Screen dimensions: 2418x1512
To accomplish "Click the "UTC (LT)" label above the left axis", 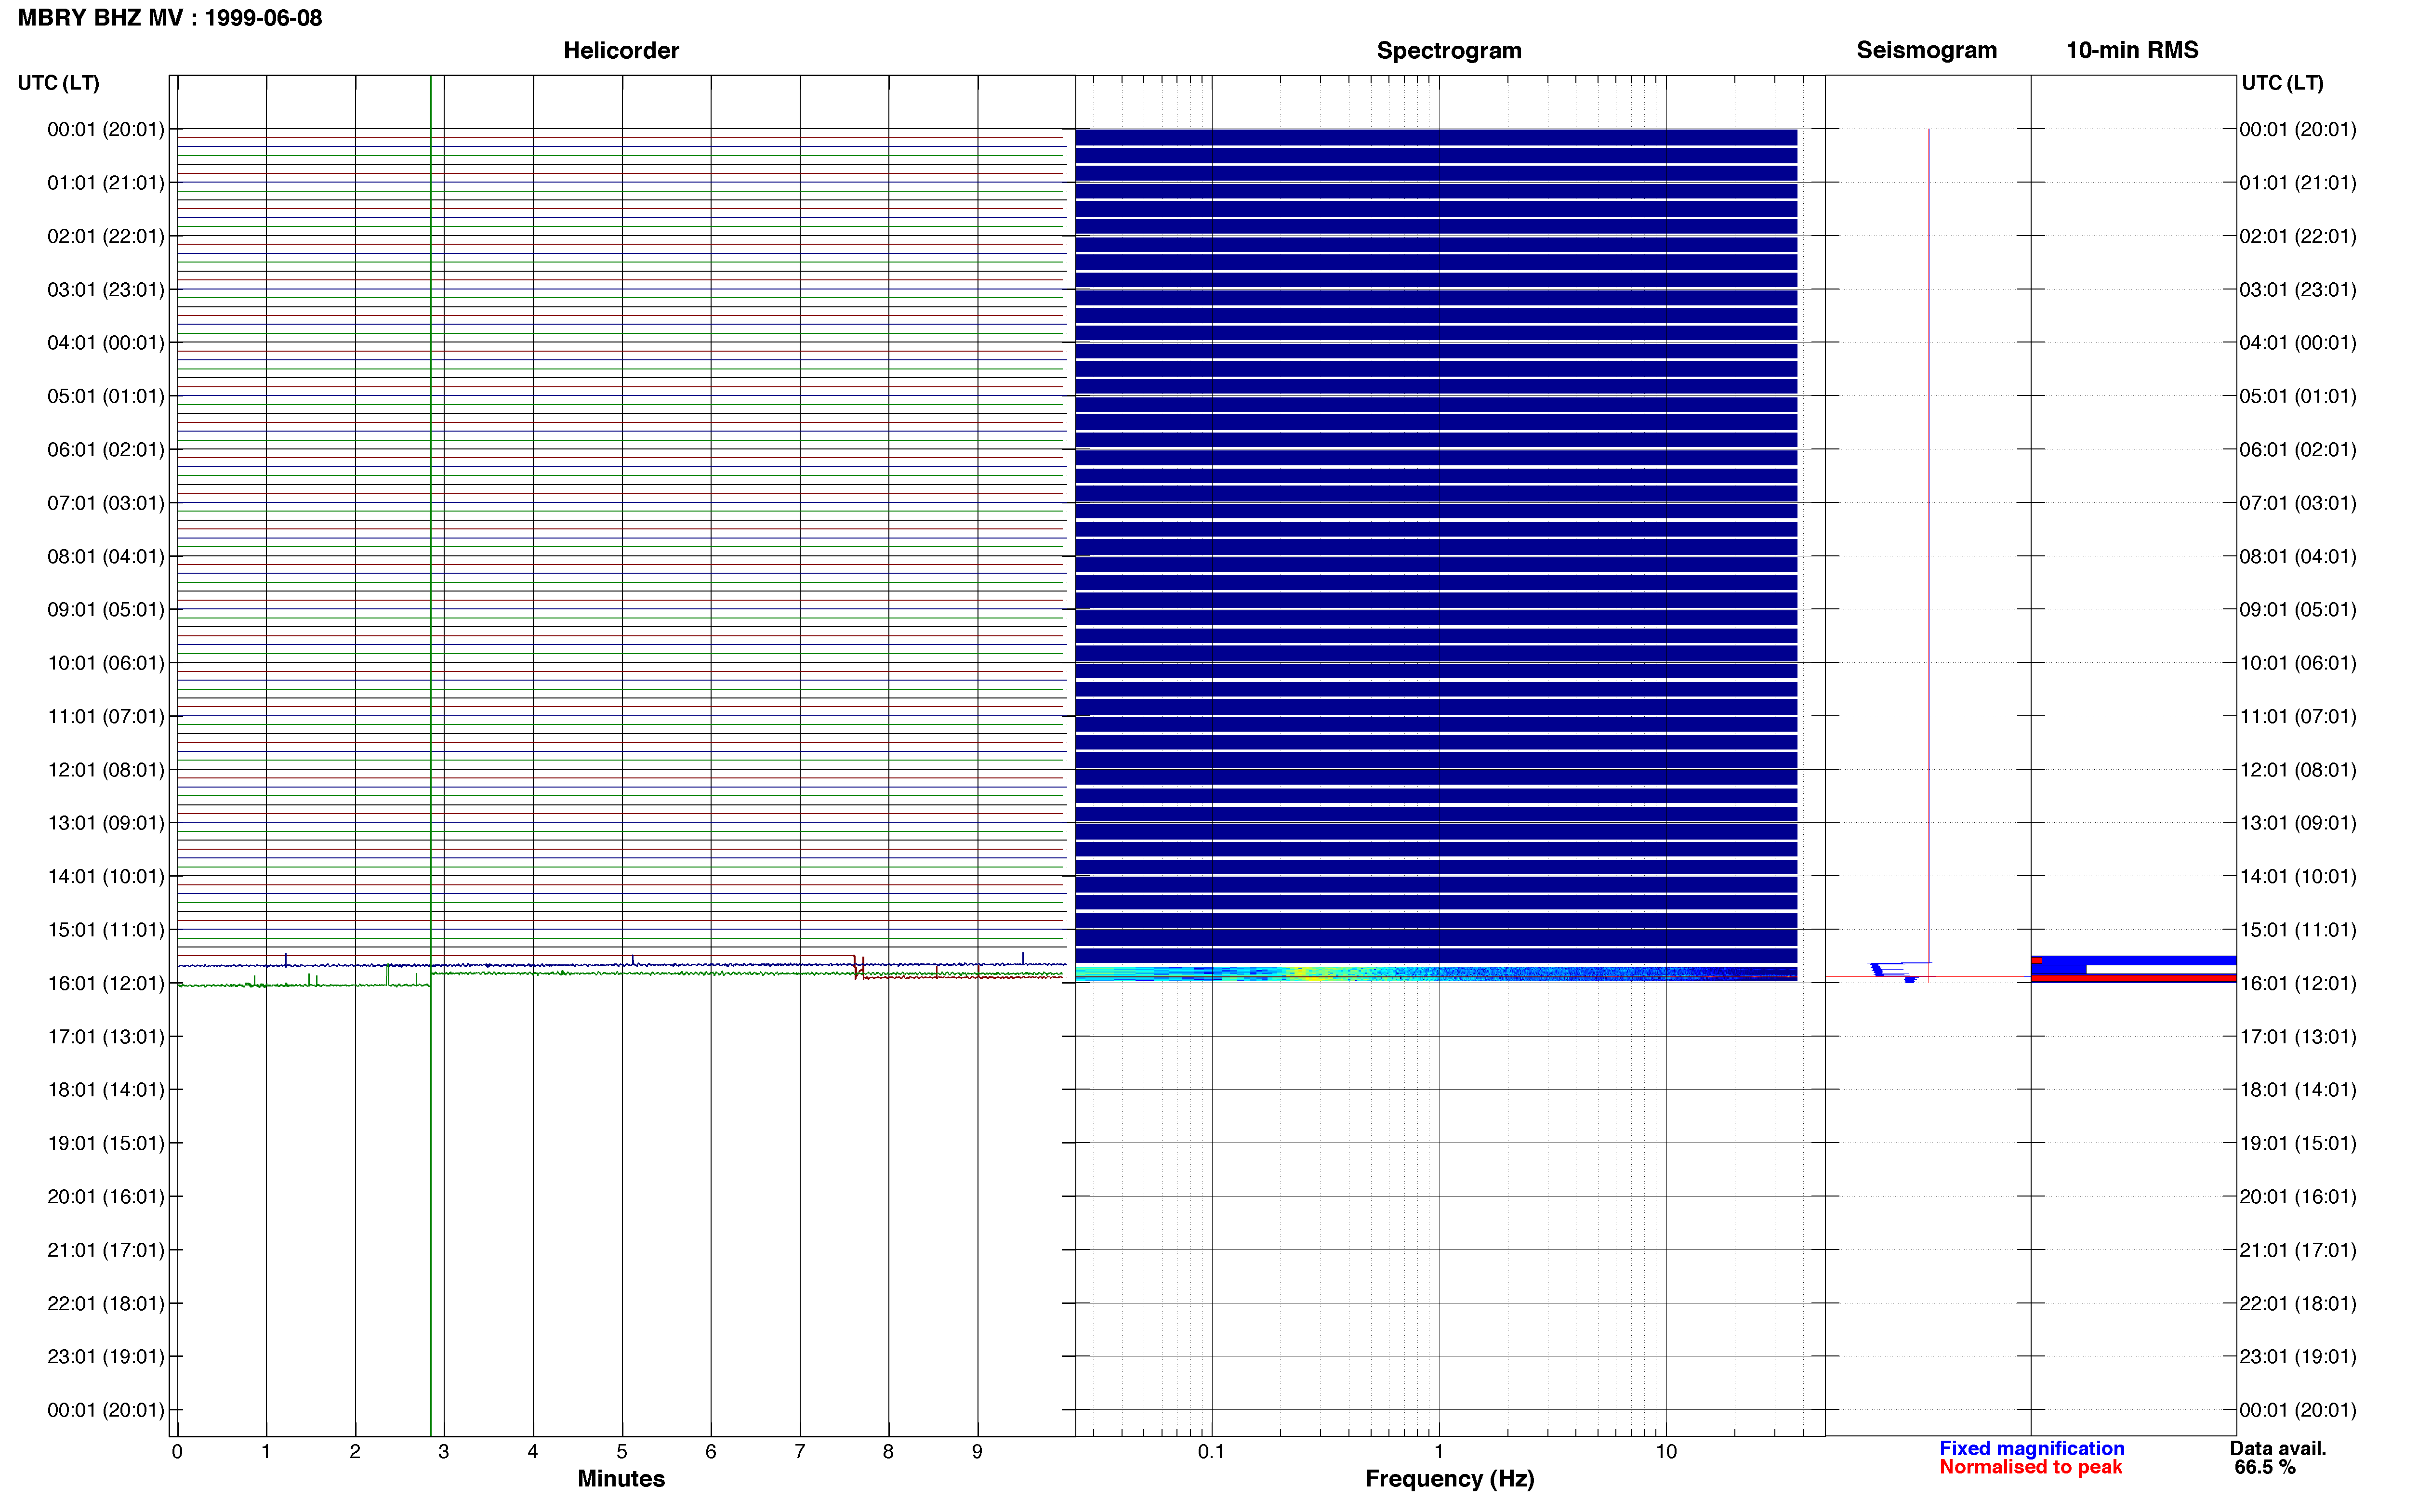I will 59,83.
